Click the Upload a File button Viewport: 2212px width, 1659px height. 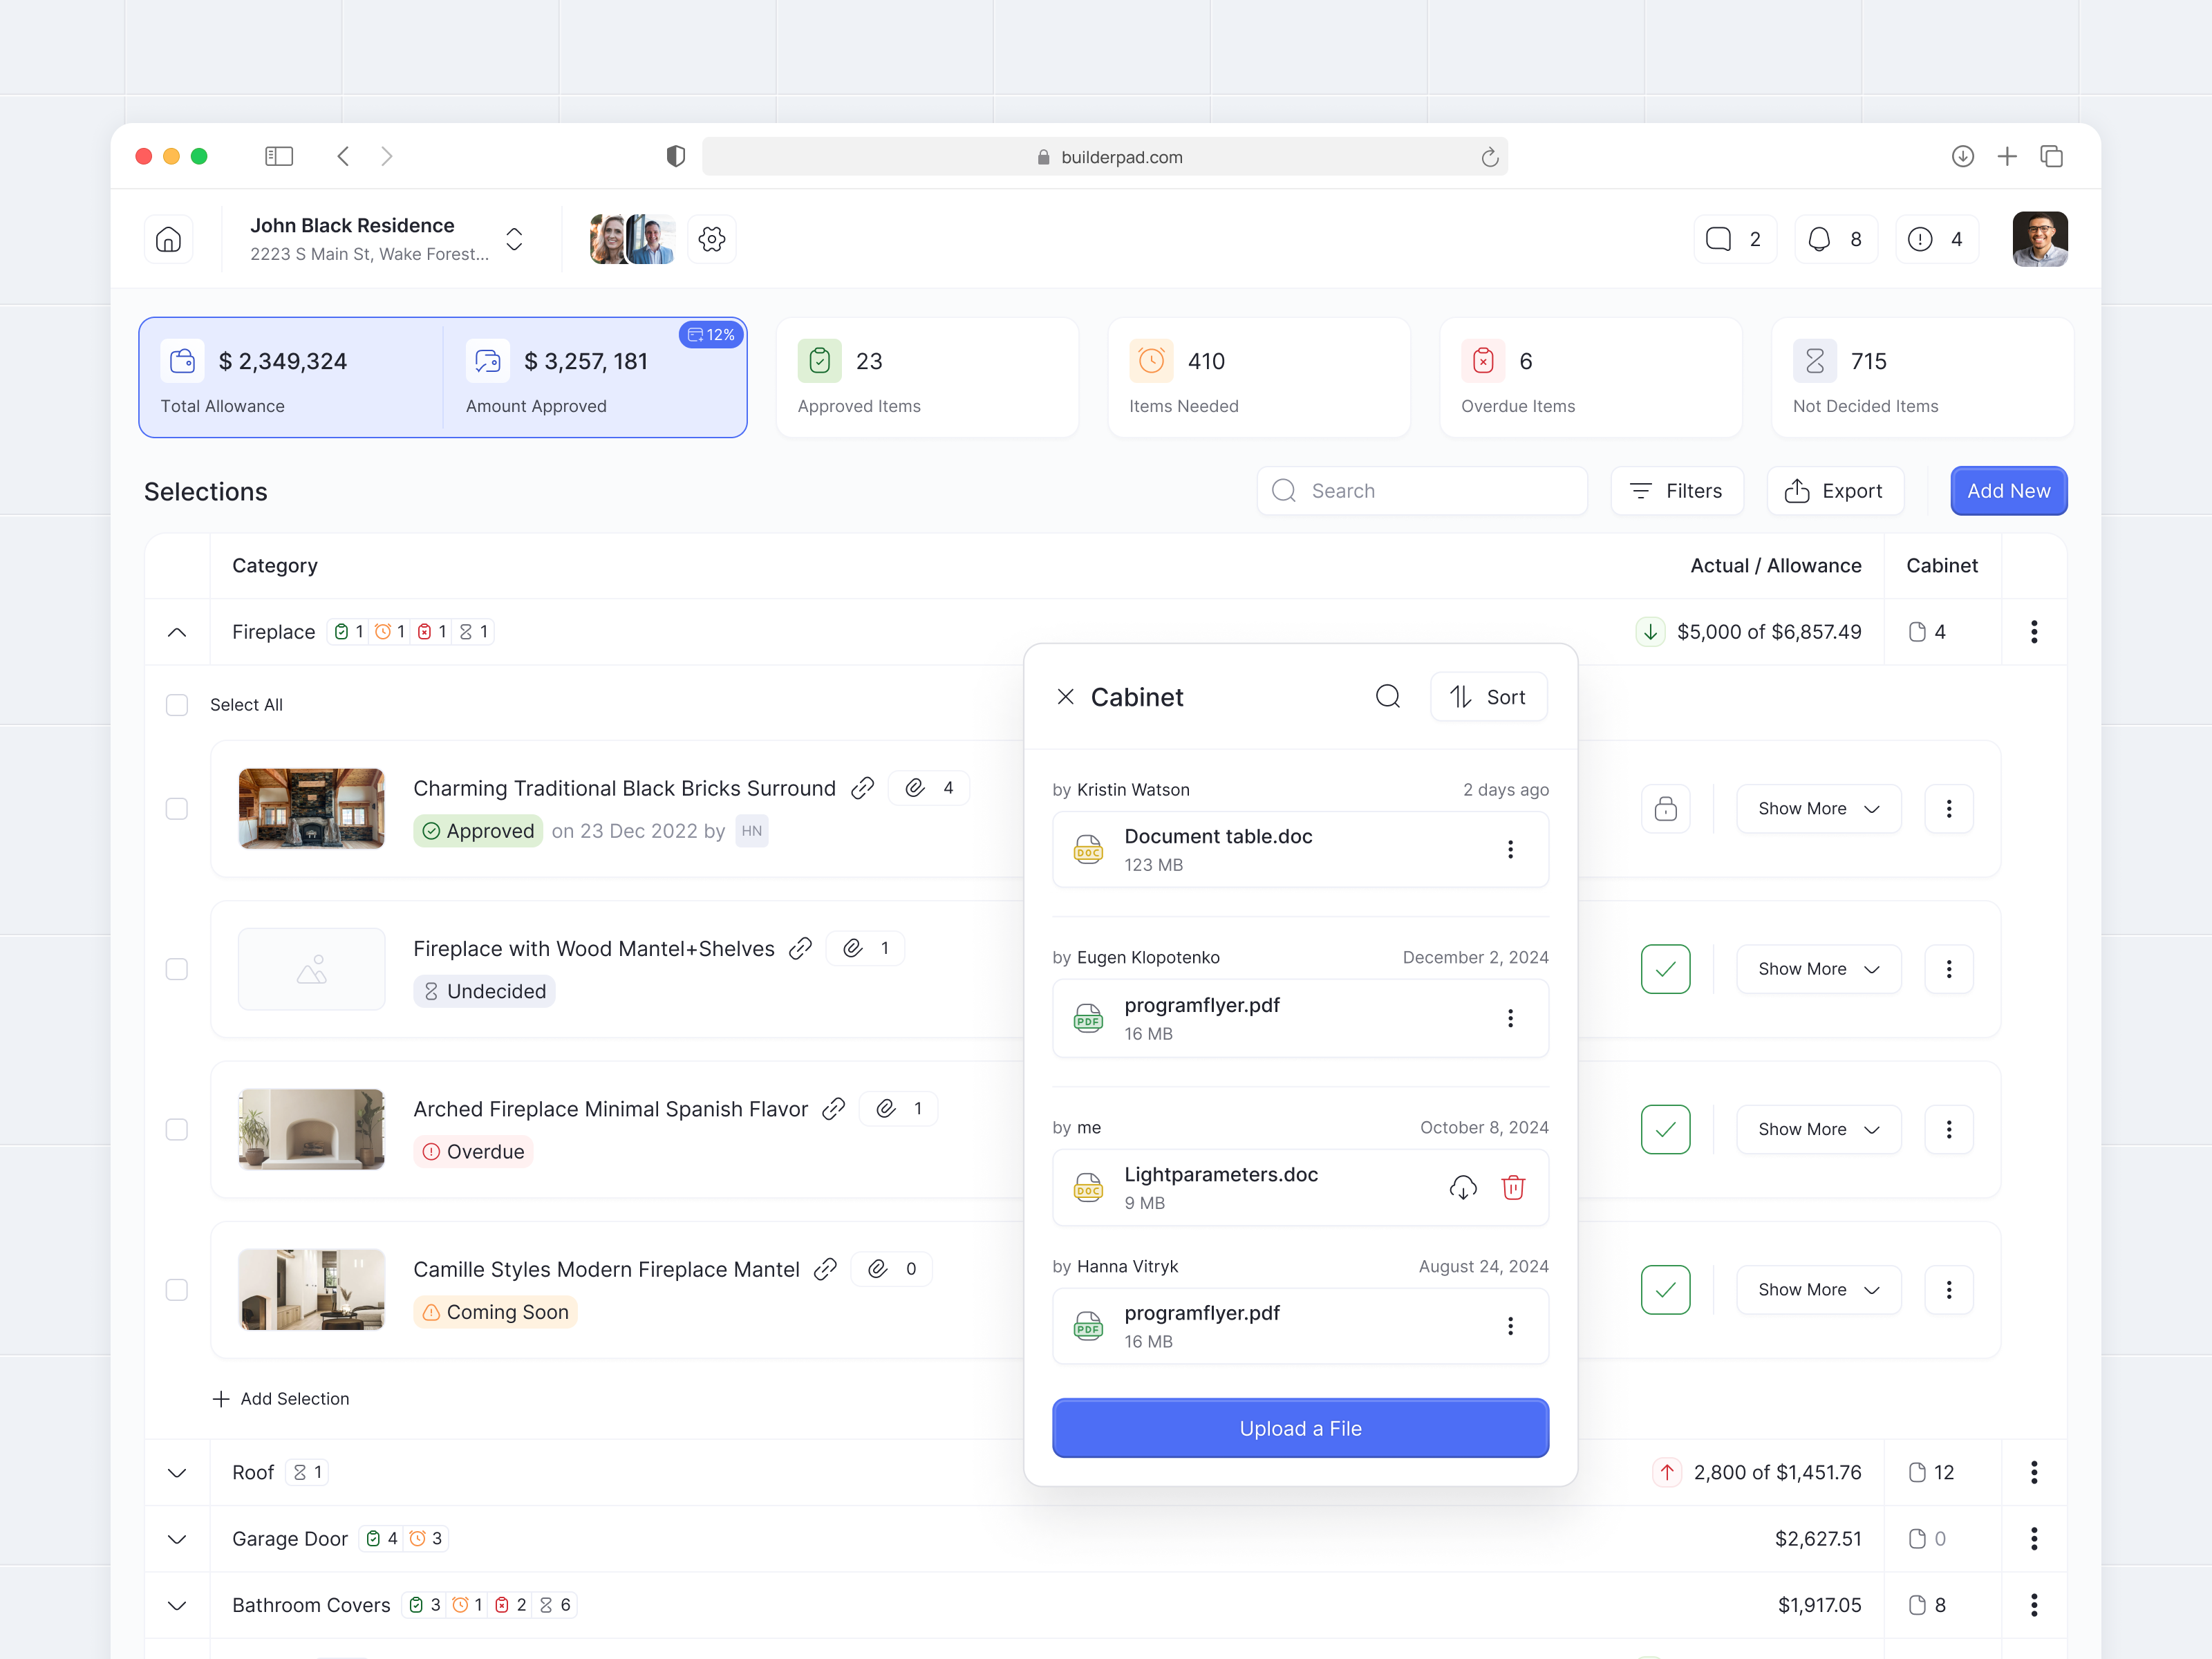pos(1299,1428)
